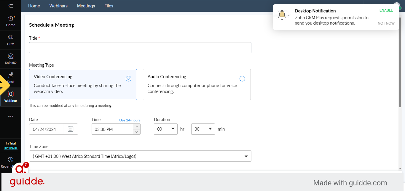This screenshot has width=405, height=191.
Task: Show more apps via the three-dots icon
Action: coord(11,116)
